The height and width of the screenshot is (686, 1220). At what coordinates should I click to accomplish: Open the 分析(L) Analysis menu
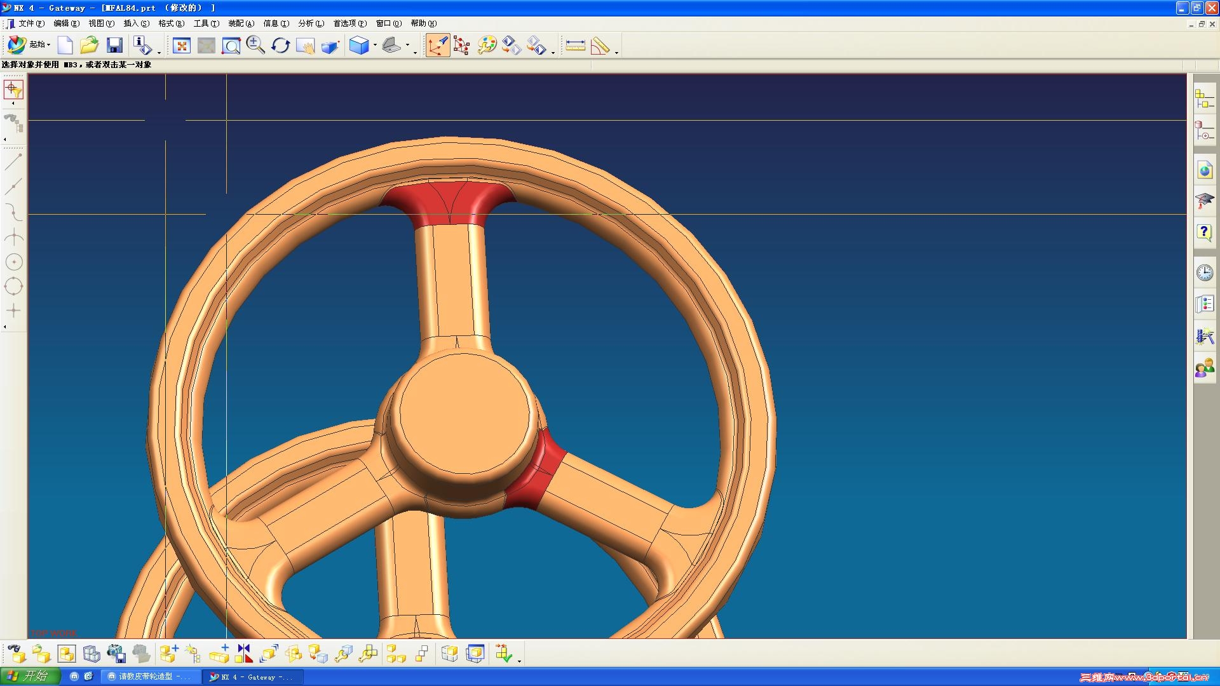[311, 24]
